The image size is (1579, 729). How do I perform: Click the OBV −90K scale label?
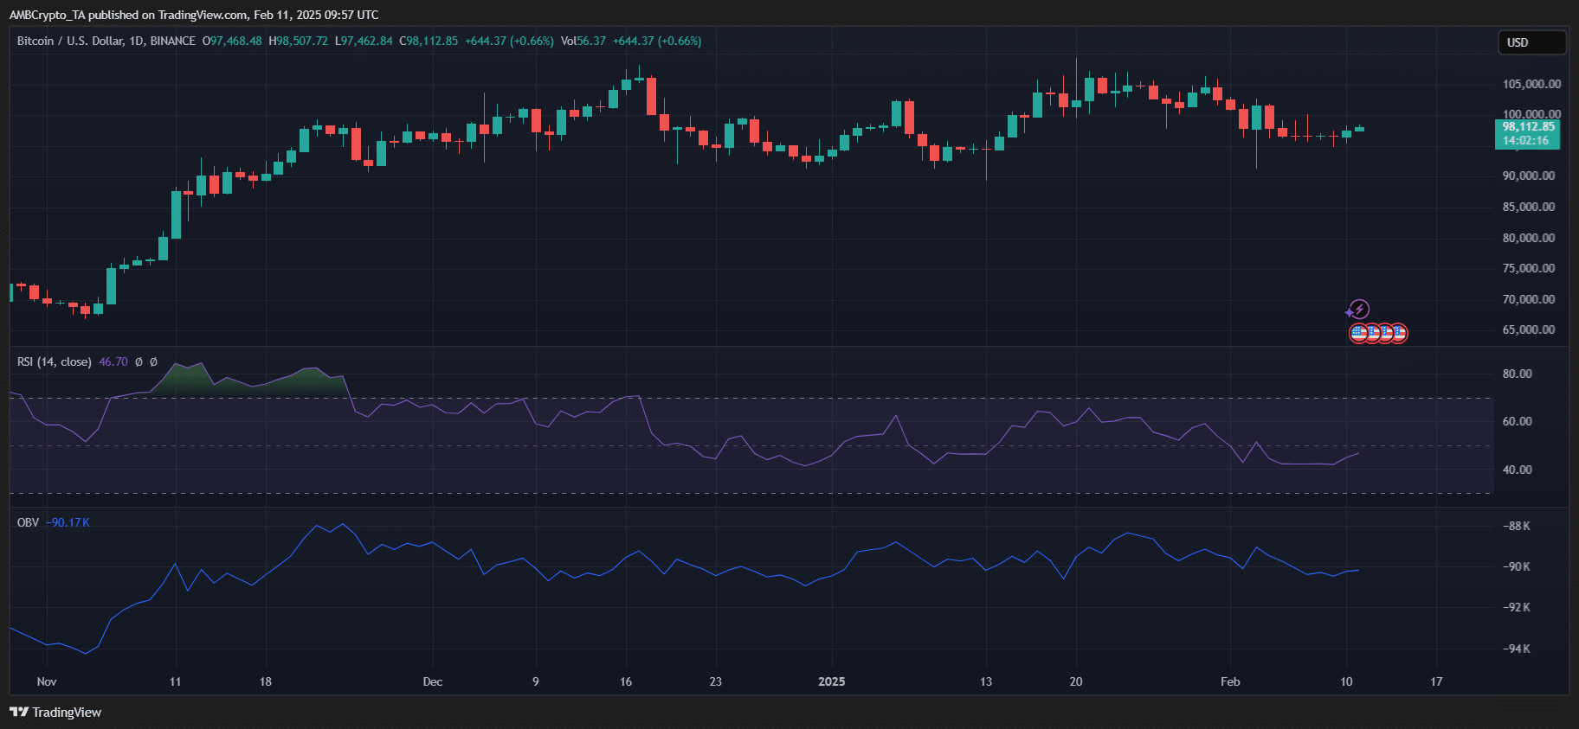(x=1516, y=566)
